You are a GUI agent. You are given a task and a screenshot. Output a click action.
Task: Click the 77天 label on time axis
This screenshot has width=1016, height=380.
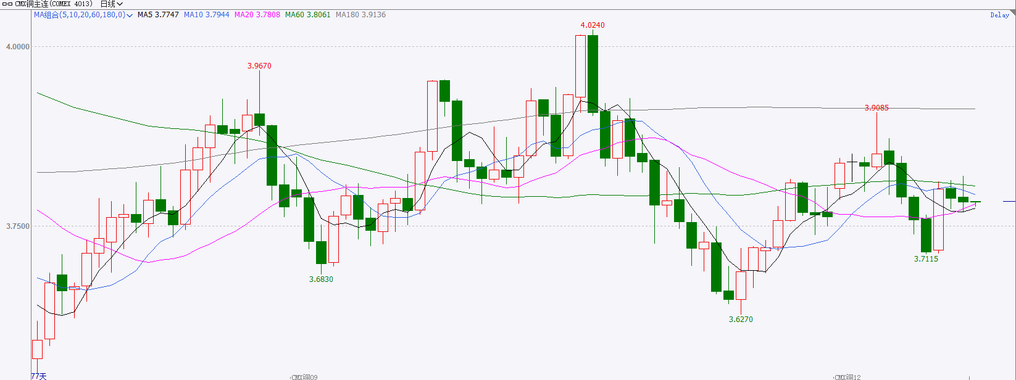tap(38, 376)
